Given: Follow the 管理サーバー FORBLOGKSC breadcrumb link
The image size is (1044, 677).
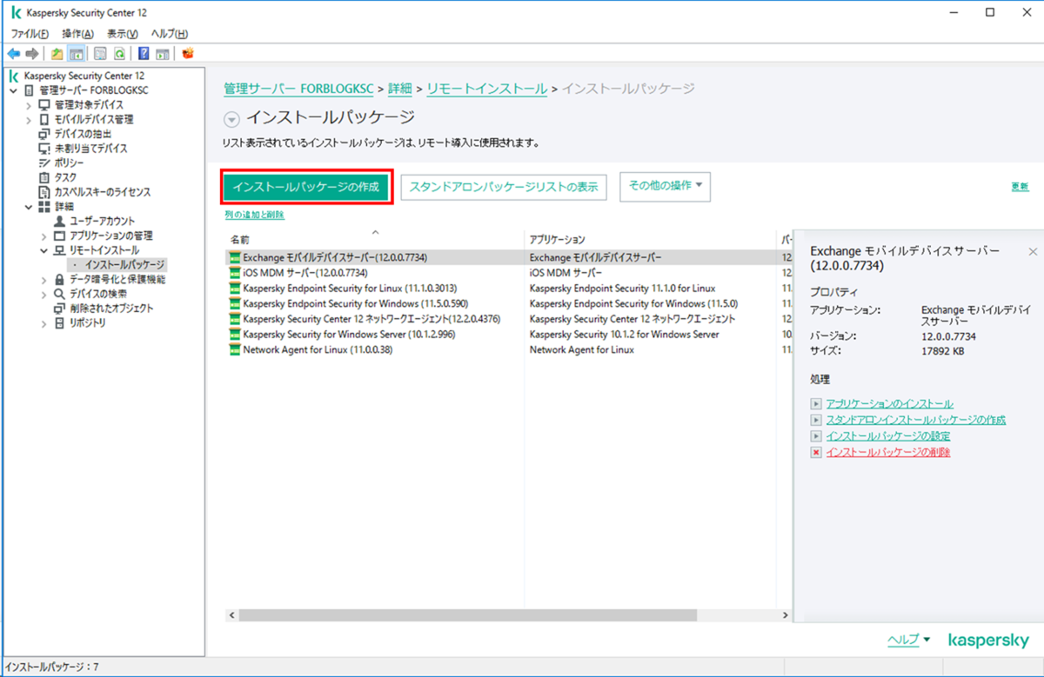Looking at the screenshot, I should 298,89.
